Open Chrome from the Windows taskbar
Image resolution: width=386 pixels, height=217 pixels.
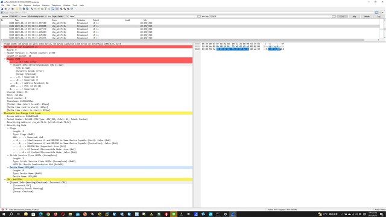(x=48, y=215)
